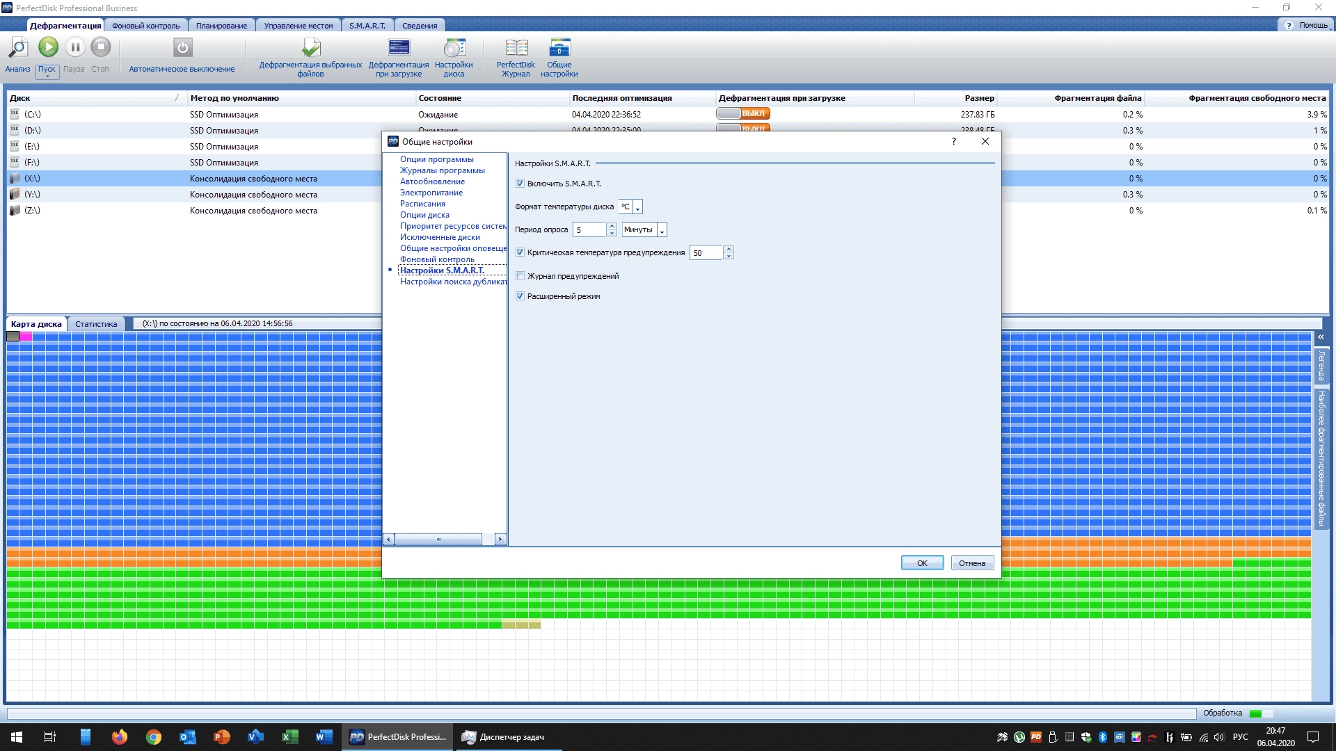1336x751 pixels.
Task: Sort by Размер column header
Action: [955, 98]
